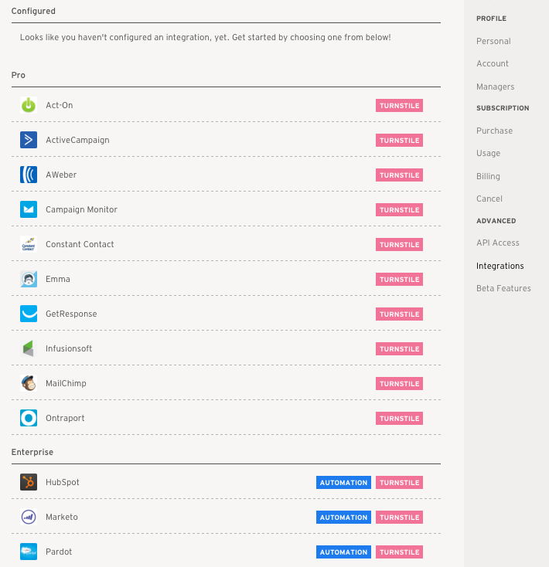Click Marketo's TURNSTILE badge
The image size is (549, 567).
(399, 517)
